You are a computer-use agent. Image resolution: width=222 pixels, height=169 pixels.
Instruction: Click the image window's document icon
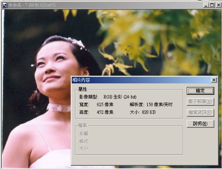tap(5, 5)
